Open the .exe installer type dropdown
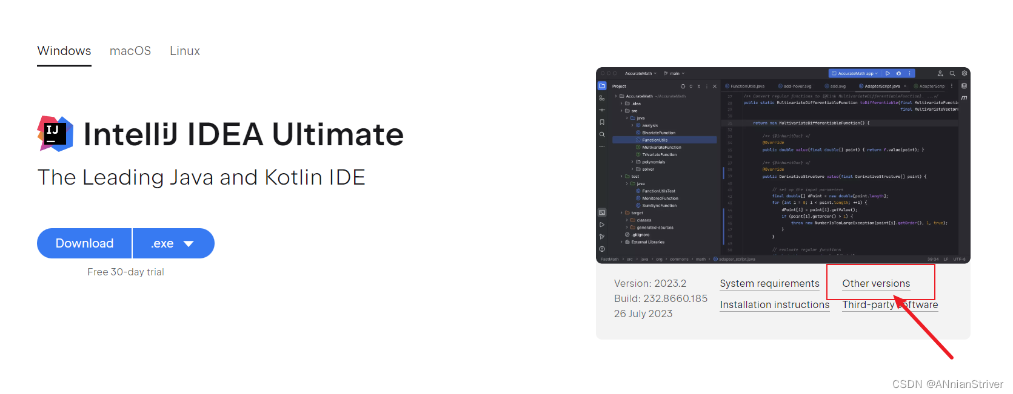 pos(173,243)
